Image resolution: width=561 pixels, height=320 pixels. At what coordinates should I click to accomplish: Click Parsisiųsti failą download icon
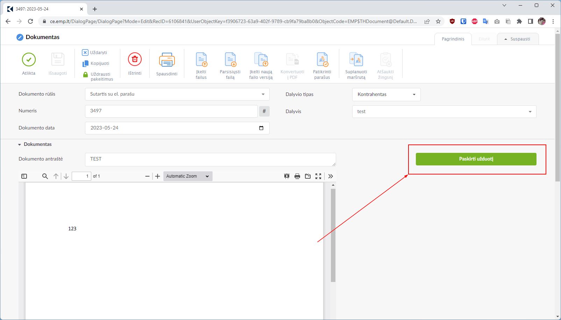[x=230, y=60]
